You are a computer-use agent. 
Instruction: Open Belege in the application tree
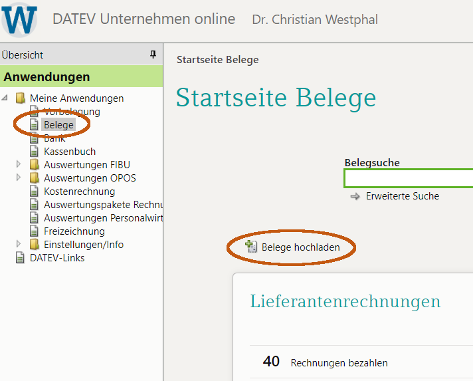58,125
